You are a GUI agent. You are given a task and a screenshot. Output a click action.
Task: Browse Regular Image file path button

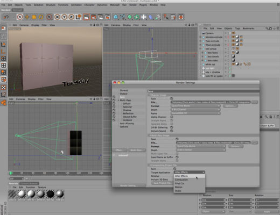[255, 102]
